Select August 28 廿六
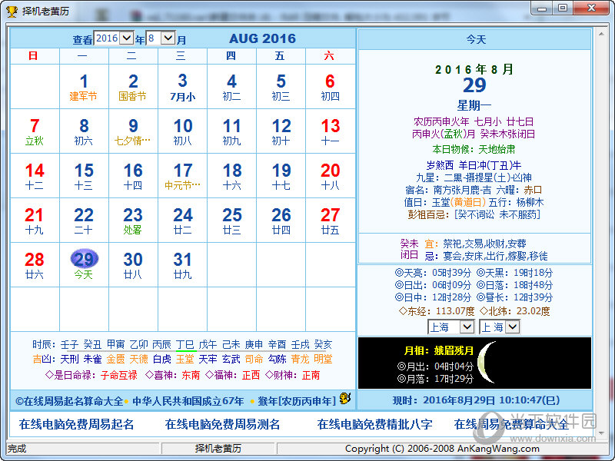This screenshot has height=461, width=615. 35,265
